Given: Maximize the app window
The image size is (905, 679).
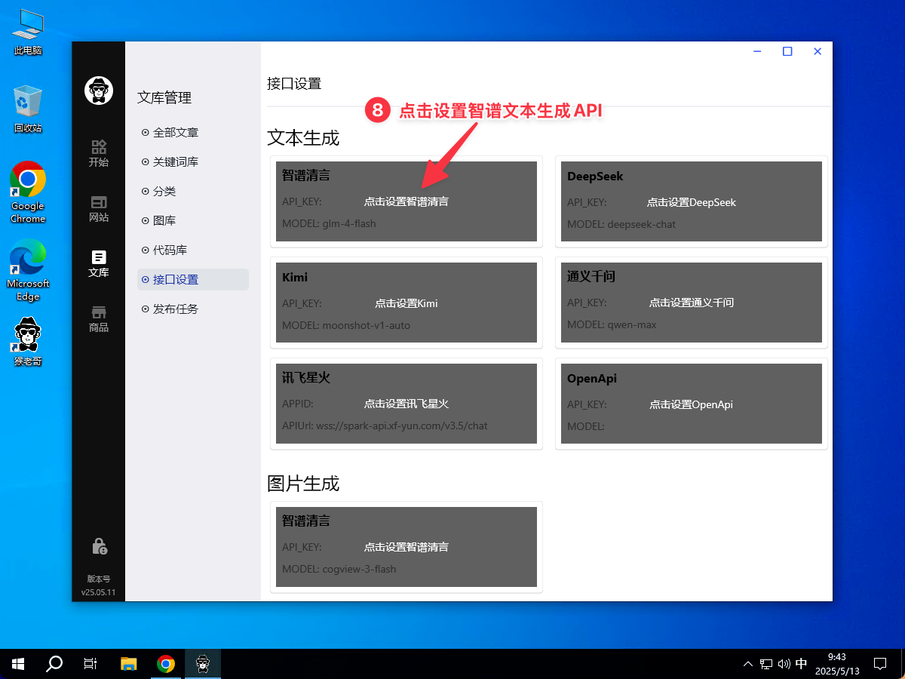Looking at the screenshot, I should click(x=787, y=51).
